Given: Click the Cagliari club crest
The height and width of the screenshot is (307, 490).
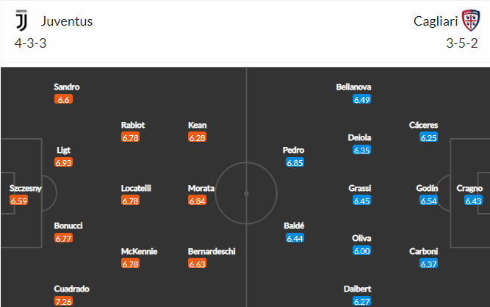Looking at the screenshot, I should 469,21.
